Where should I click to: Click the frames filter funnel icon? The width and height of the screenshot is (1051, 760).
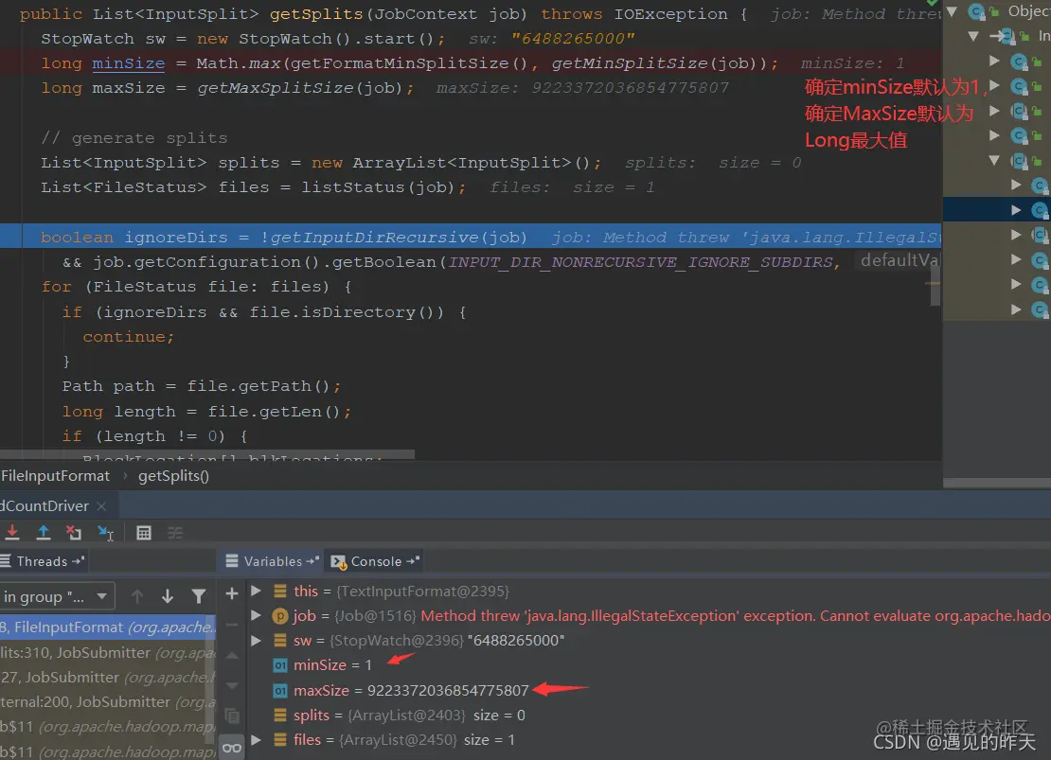(x=199, y=596)
